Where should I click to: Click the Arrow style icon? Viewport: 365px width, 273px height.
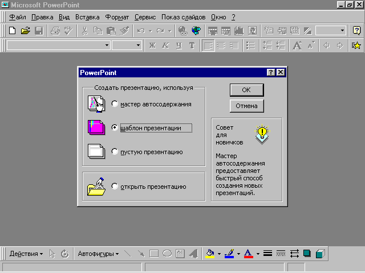(x=294, y=254)
